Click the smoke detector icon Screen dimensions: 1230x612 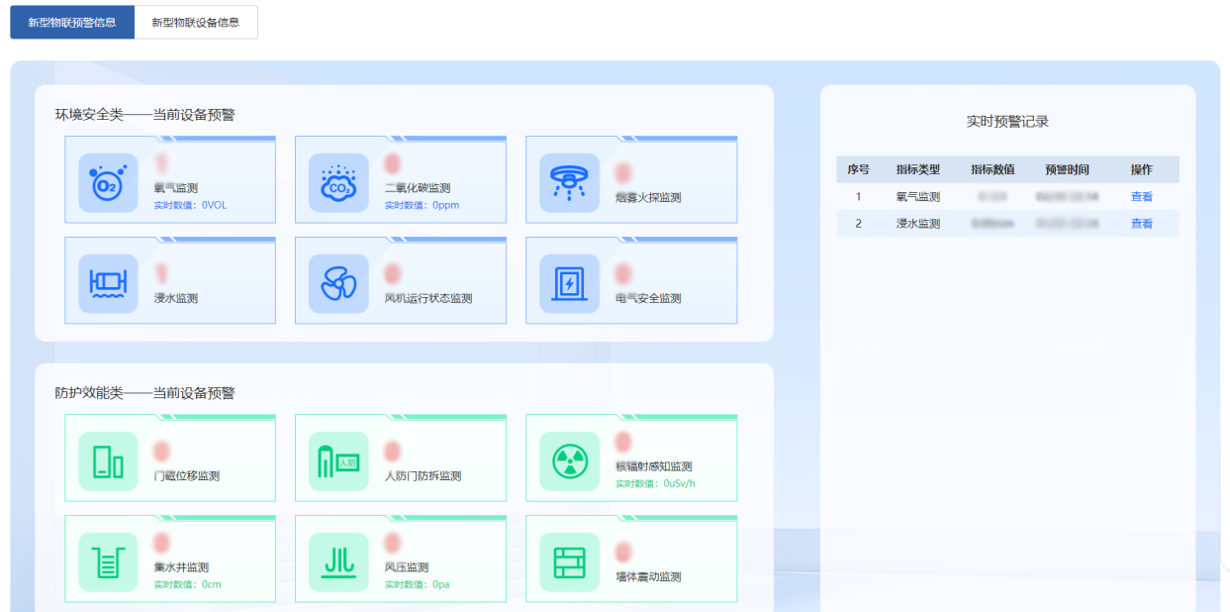click(569, 182)
